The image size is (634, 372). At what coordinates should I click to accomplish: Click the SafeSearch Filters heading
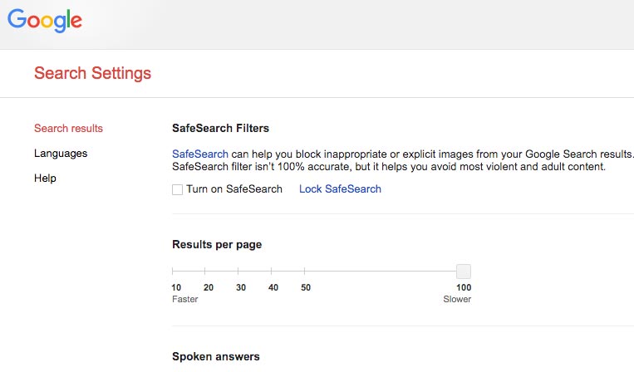coord(220,129)
